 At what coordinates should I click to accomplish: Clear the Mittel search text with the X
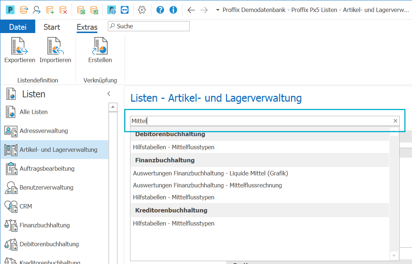click(x=395, y=121)
